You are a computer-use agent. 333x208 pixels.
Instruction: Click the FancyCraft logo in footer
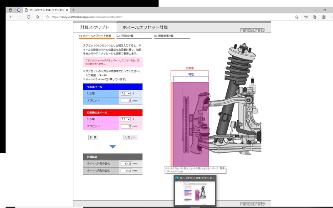tap(253, 204)
